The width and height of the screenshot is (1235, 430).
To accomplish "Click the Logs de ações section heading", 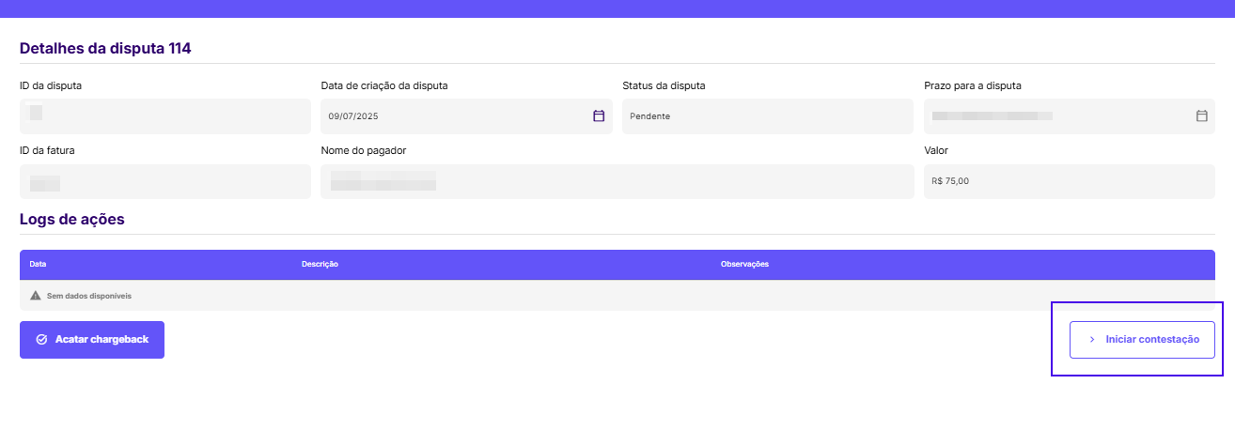I will point(72,219).
